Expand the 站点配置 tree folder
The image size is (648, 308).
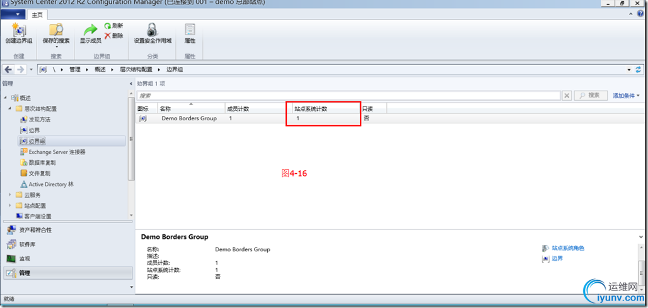tap(9, 205)
